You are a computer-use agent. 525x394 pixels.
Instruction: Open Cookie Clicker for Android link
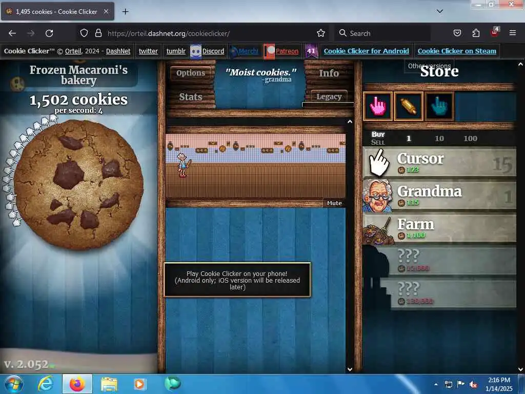pos(366,51)
